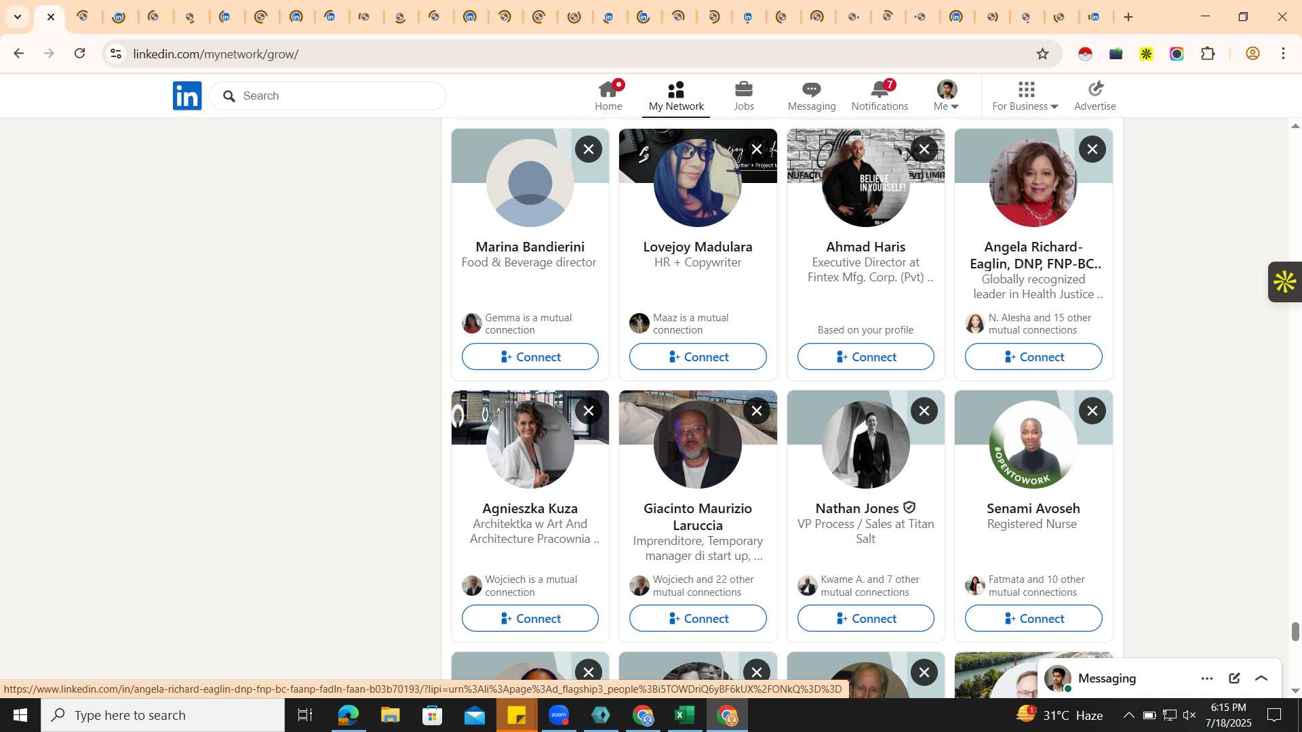Compose new message in Messaging panel
Image resolution: width=1302 pixels, height=732 pixels.
click(x=1234, y=678)
